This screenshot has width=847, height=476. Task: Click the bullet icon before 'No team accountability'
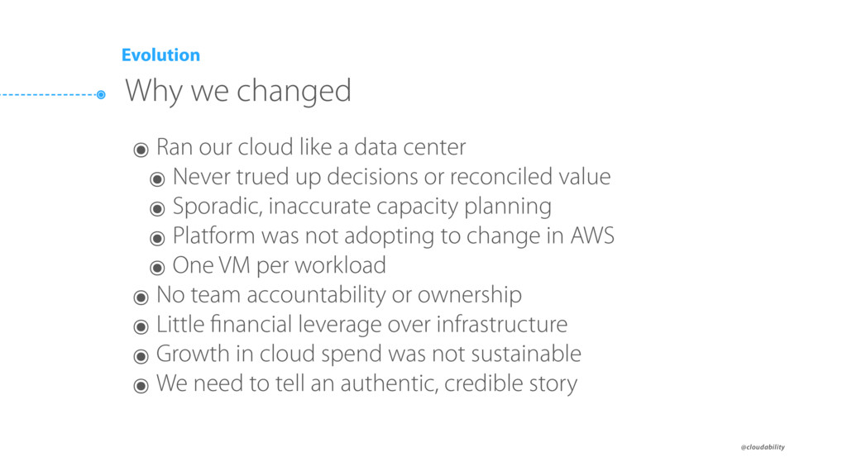(x=141, y=297)
